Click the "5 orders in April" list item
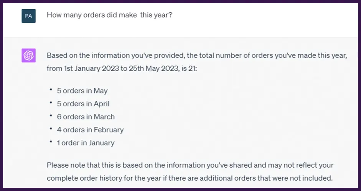The image size is (361, 191). 83,104
